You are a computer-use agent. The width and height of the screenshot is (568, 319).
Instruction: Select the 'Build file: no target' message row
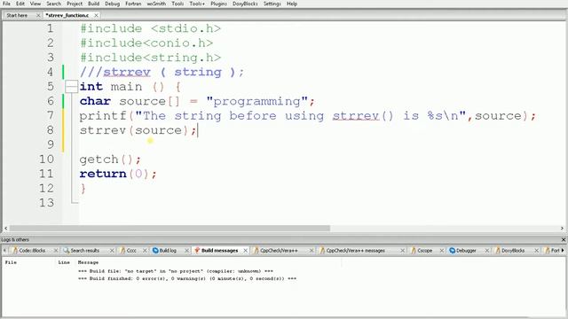coord(176,271)
